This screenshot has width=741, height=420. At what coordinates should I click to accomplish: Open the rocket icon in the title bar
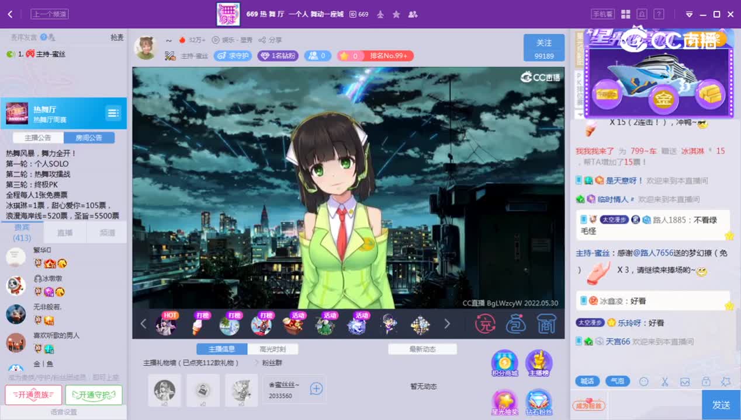point(380,14)
